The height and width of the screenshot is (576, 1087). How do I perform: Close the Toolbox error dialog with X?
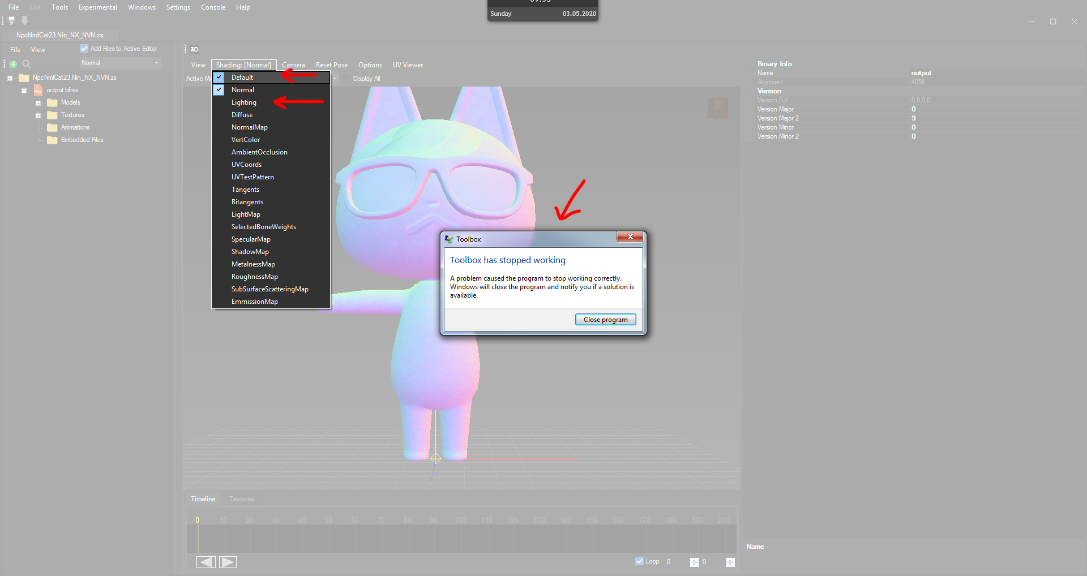click(630, 237)
